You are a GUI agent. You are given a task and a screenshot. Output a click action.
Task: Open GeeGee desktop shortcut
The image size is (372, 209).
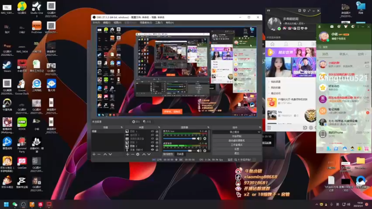pyautogui.click(x=22, y=163)
